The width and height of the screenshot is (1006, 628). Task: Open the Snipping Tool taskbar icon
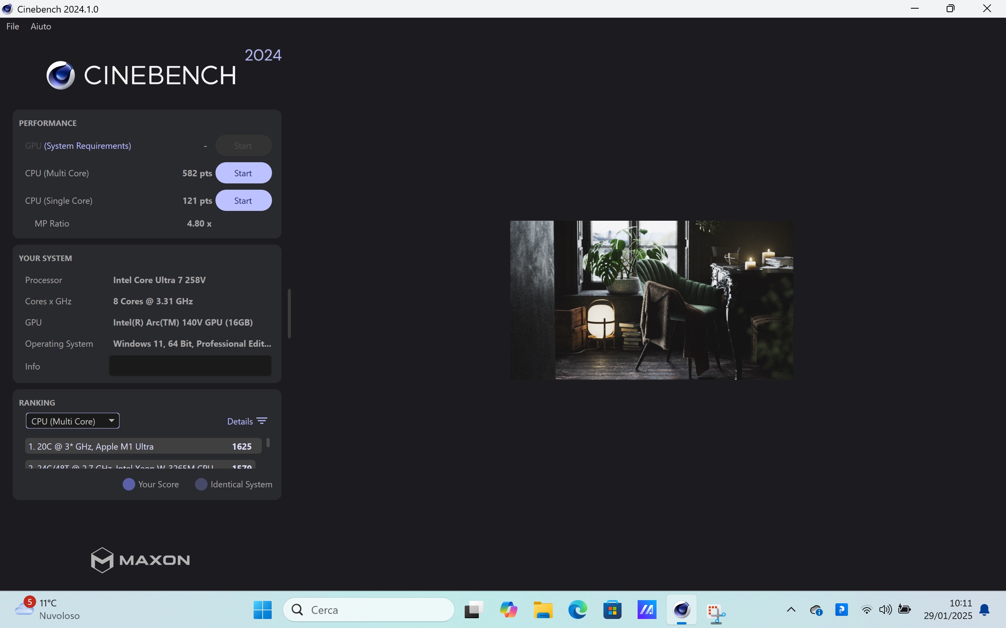716,611
